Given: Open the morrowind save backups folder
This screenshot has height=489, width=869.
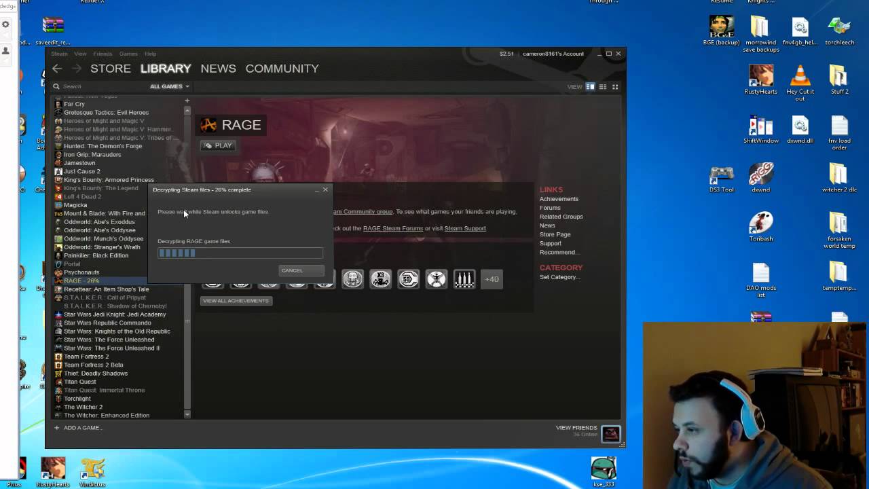Looking at the screenshot, I should pos(760,34).
